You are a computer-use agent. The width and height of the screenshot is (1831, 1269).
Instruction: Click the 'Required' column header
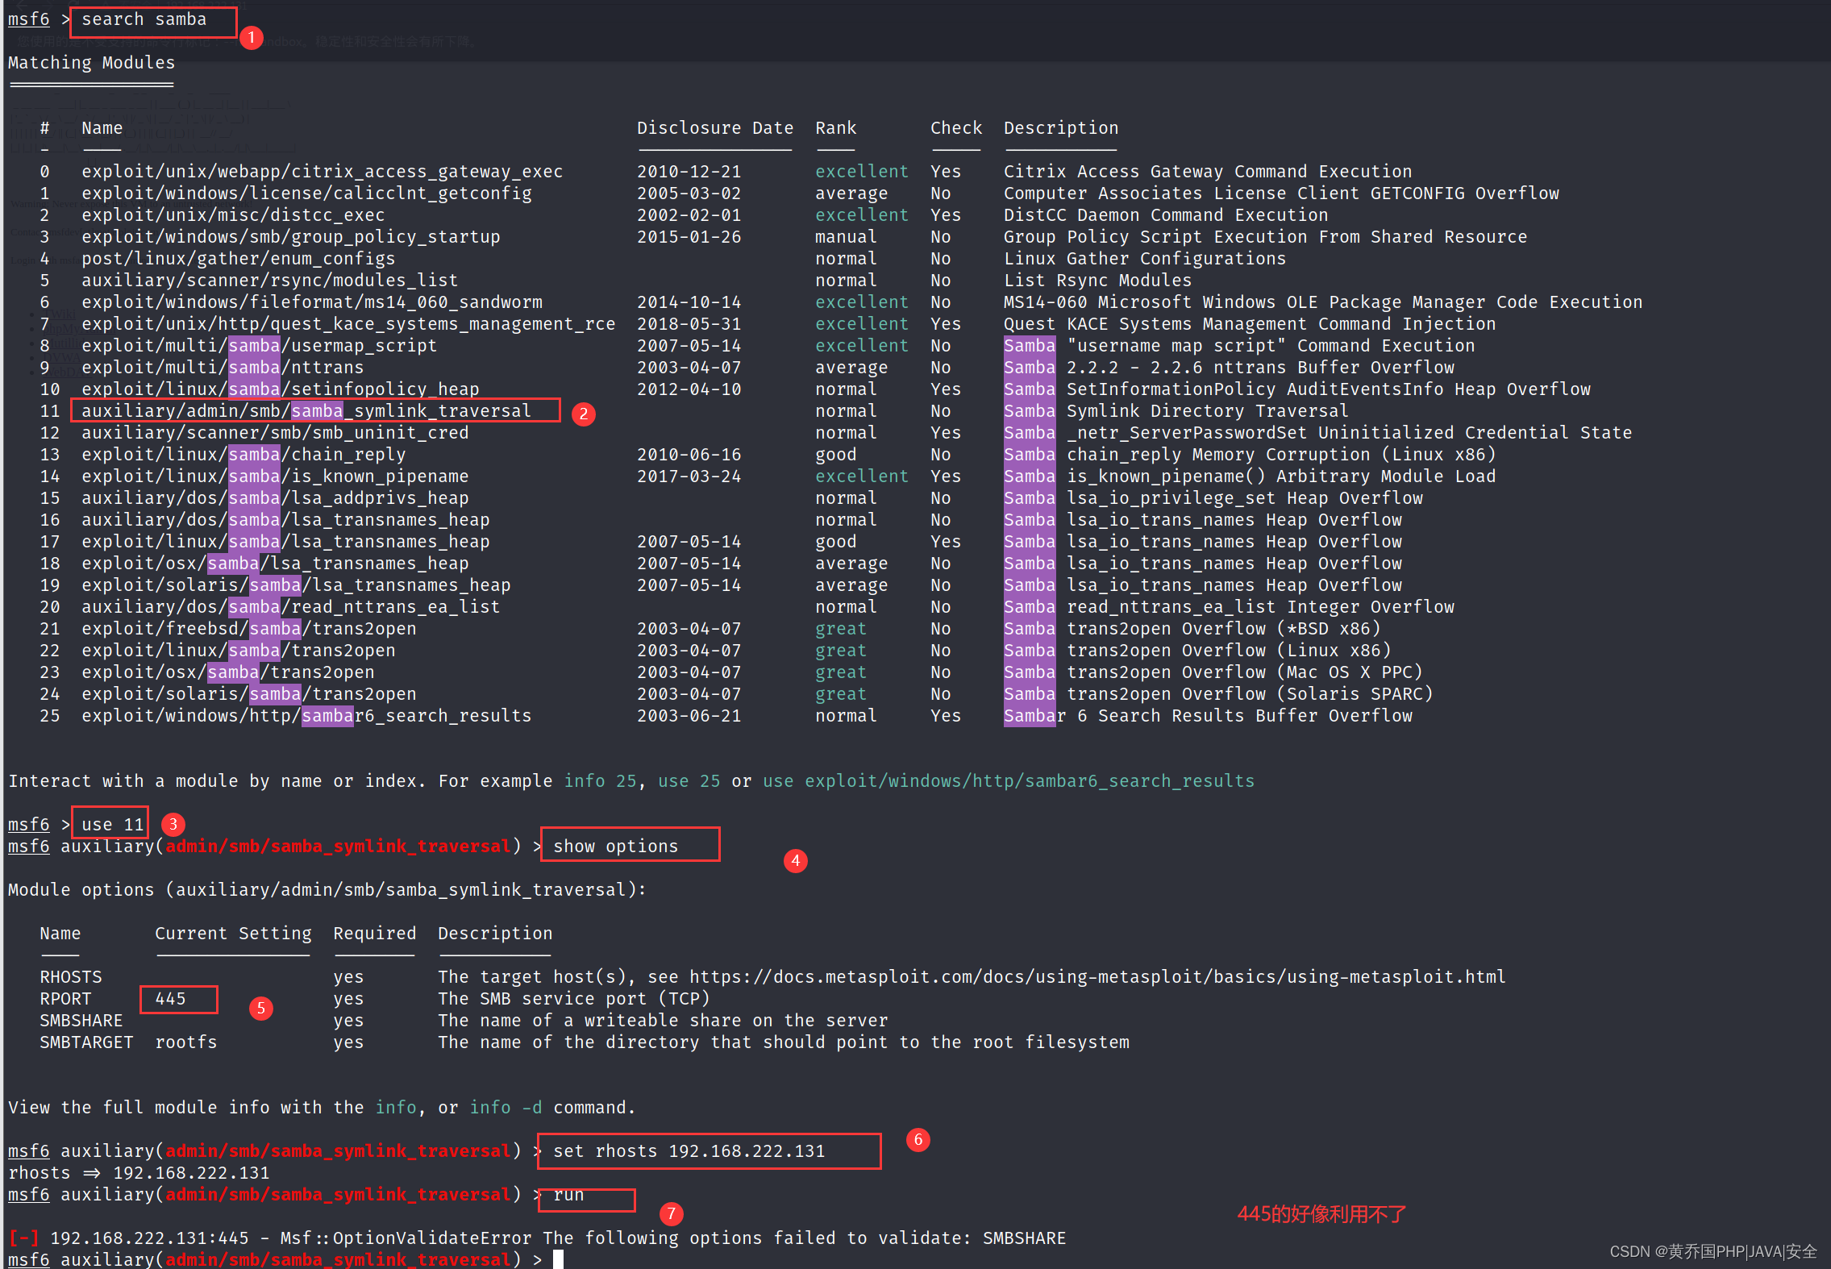375,934
